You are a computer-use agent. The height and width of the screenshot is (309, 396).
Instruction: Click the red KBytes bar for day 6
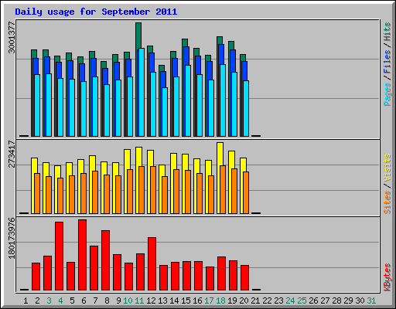(82, 255)
